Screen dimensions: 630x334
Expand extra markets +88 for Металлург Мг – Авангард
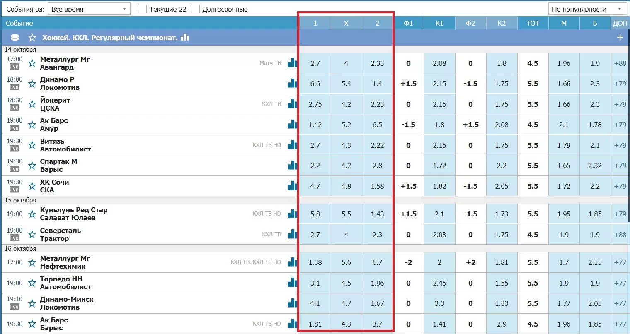pos(620,63)
